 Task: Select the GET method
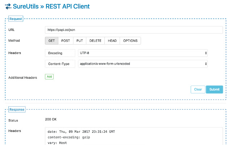[x=51, y=41]
